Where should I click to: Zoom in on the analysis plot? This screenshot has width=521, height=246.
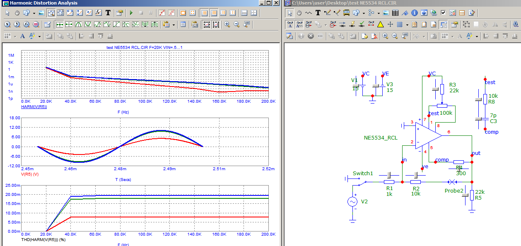[227, 24]
